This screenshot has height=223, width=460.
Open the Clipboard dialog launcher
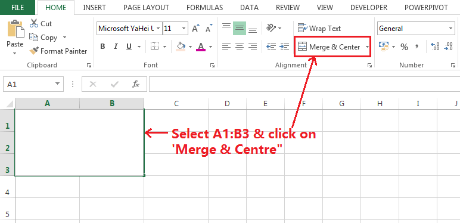coord(89,66)
